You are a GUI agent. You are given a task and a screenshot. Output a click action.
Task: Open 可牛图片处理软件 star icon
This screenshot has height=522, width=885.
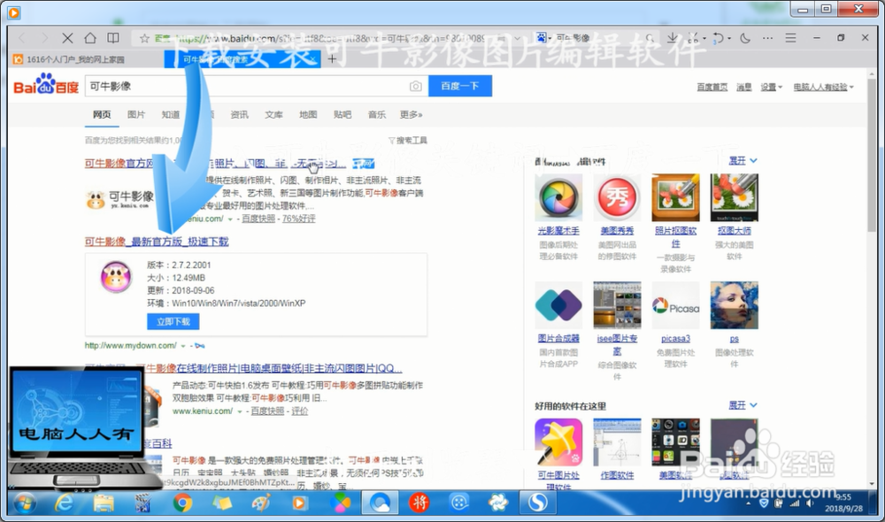[x=558, y=441]
